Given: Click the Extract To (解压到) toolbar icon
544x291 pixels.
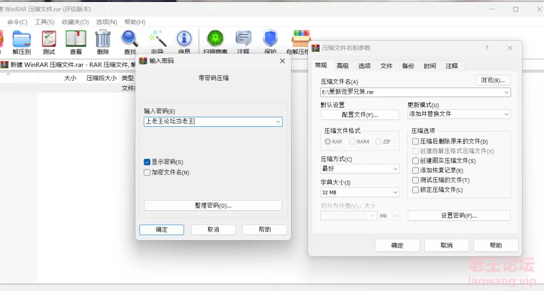Looking at the screenshot, I should tap(22, 41).
